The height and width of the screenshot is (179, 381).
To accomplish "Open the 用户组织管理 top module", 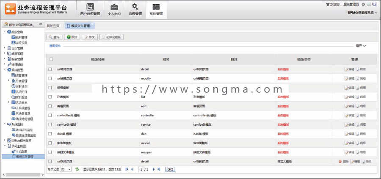I will click(x=90, y=9).
